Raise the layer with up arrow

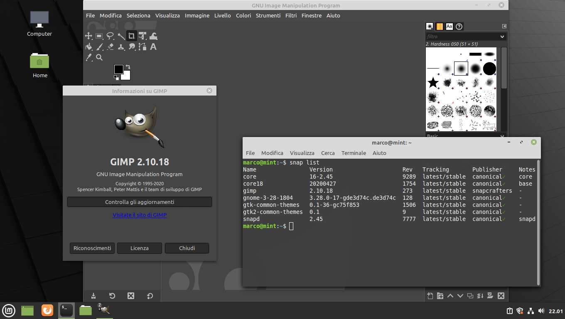pos(450,296)
